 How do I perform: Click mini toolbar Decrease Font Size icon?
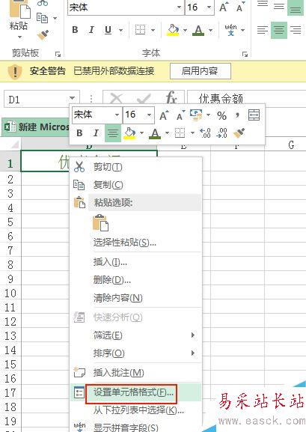[180, 115]
